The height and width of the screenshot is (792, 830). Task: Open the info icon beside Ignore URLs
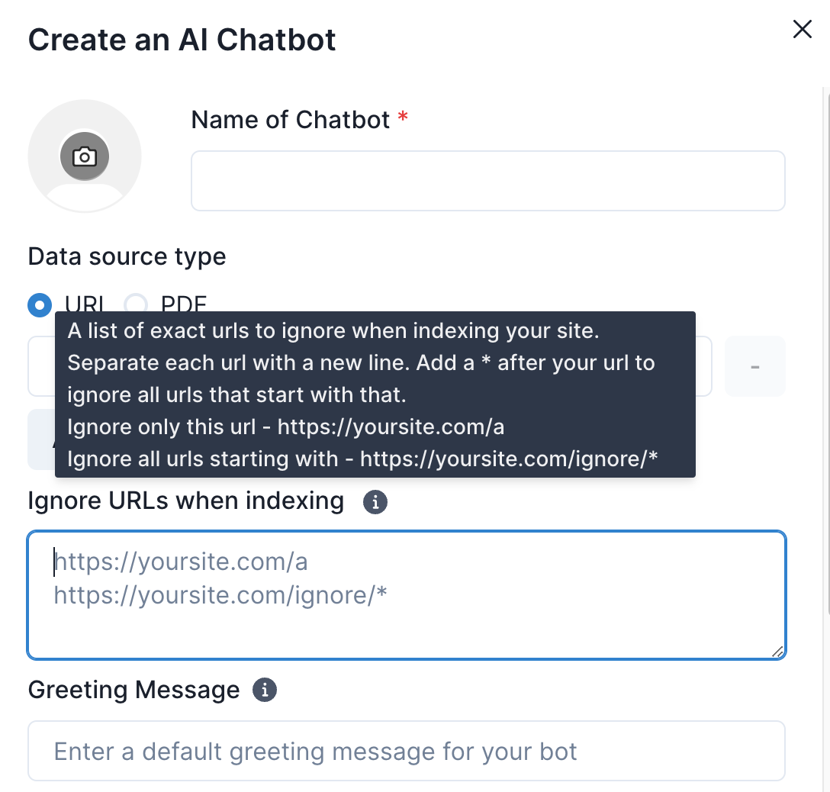[x=375, y=502]
